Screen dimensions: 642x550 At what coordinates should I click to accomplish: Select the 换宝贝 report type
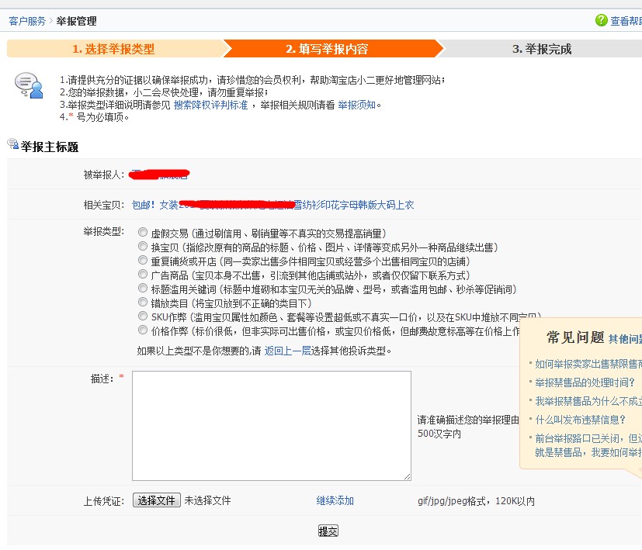[x=143, y=246]
